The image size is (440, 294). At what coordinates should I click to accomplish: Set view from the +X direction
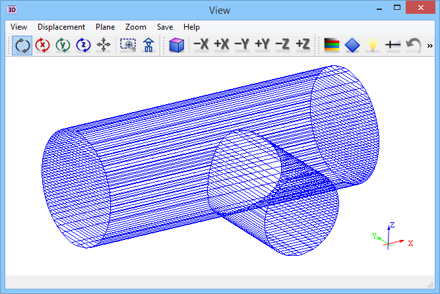[x=222, y=44]
